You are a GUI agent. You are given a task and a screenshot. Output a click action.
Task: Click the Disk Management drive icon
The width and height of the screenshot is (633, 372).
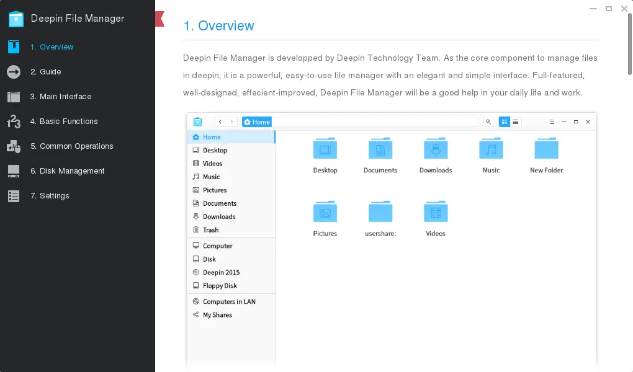(x=14, y=171)
